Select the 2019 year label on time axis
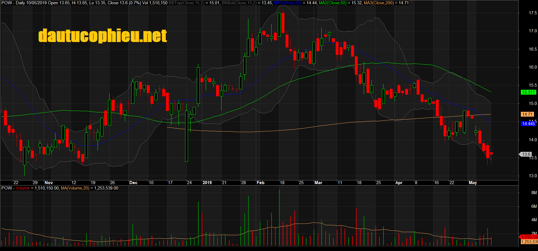 207,183
